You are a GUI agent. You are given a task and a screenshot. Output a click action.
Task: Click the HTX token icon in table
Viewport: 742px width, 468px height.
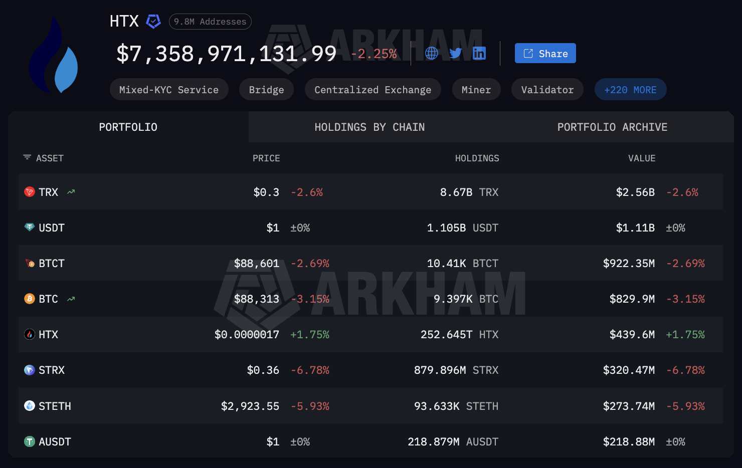(30, 334)
